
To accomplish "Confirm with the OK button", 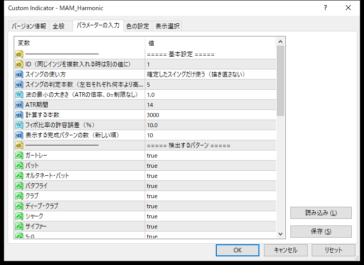I will click(238, 250).
